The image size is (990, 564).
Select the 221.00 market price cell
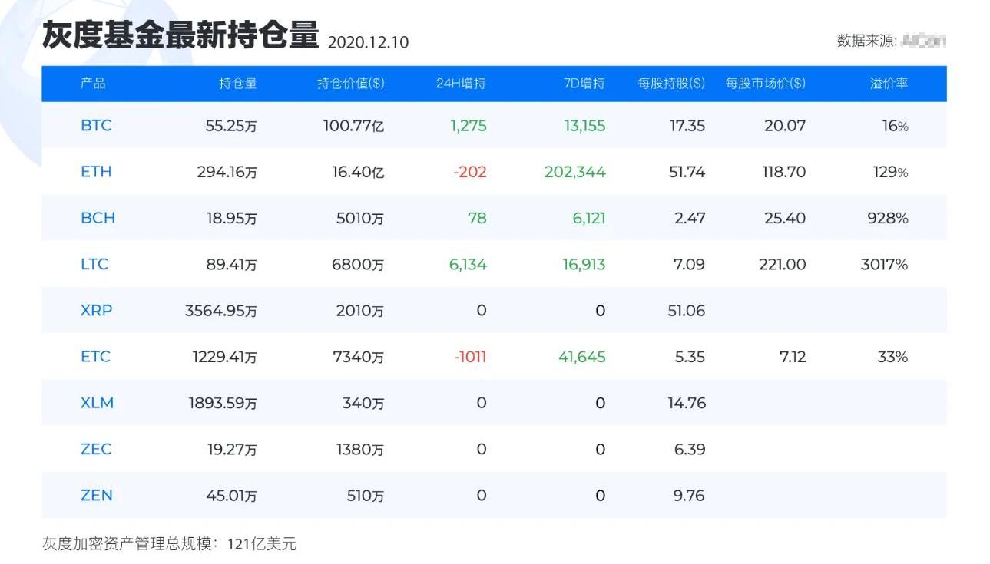tap(782, 264)
